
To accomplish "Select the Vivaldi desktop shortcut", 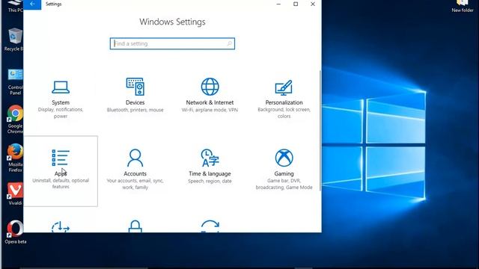I will (x=15, y=194).
